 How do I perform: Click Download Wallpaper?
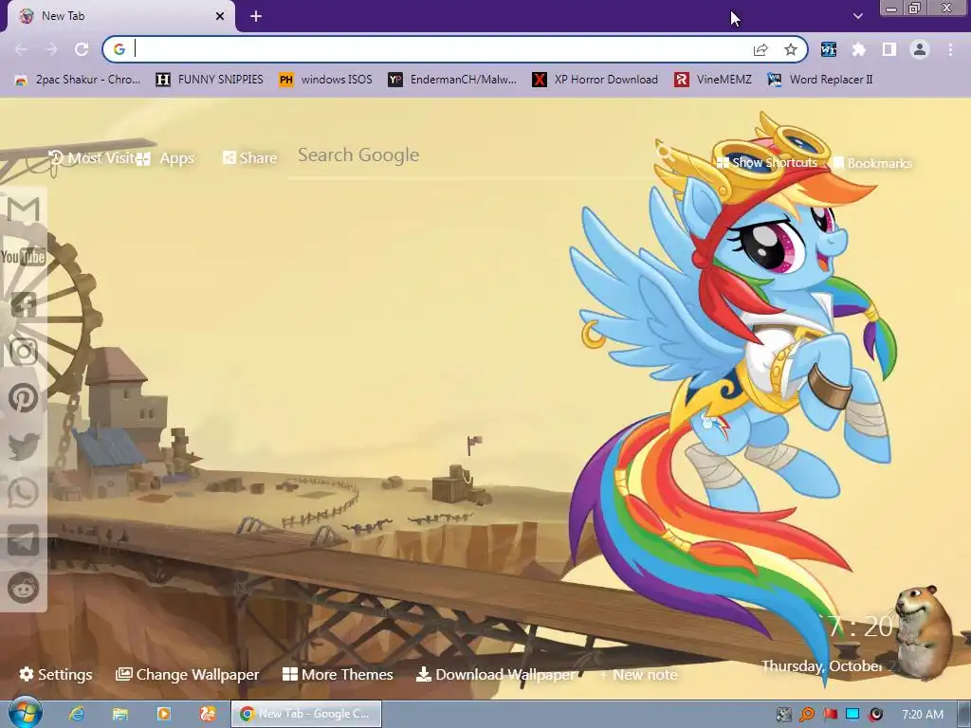tap(495, 674)
